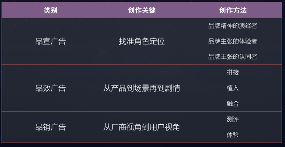Click the 找准角色定位 text
The height and width of the screenshot is (147, 285).
(x=142, y=42)
